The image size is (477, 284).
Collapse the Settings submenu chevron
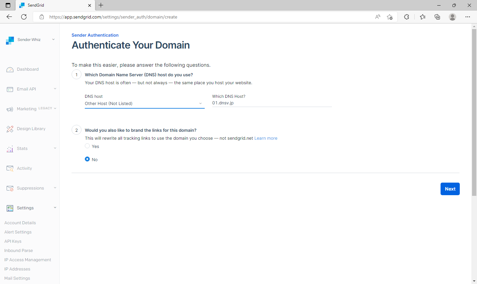point(55,207)
